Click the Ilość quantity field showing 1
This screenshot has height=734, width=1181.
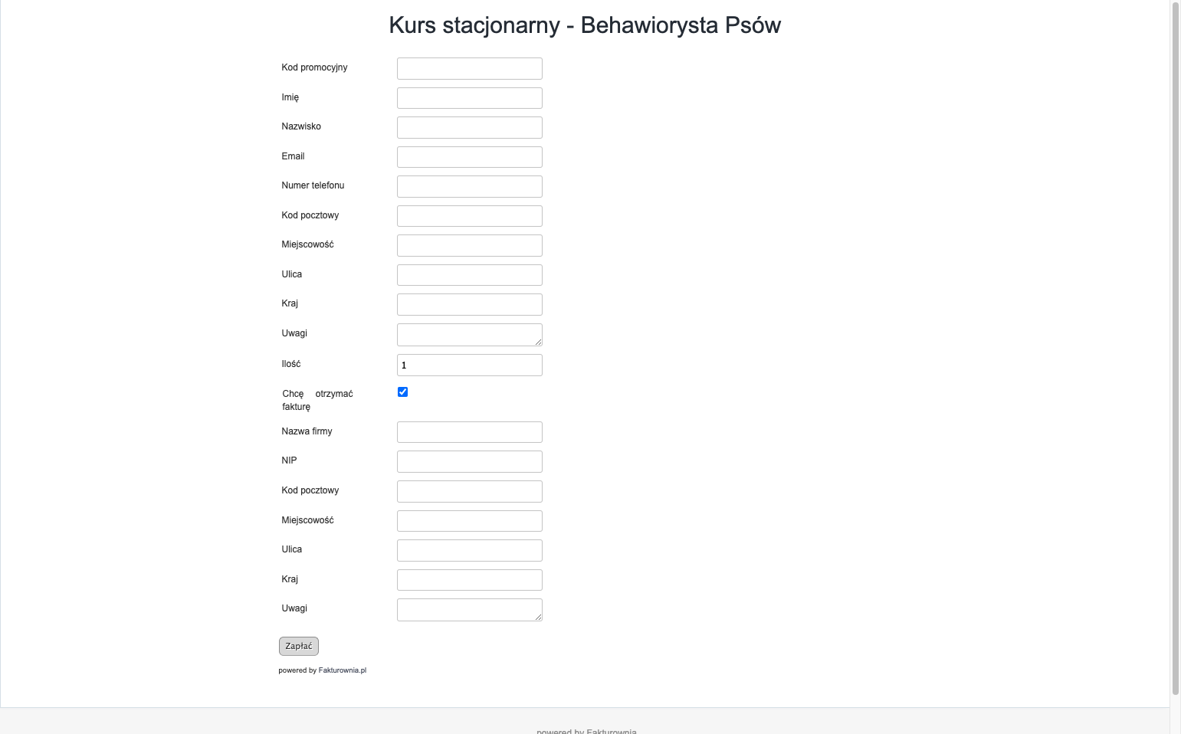(x=469, y=365)
